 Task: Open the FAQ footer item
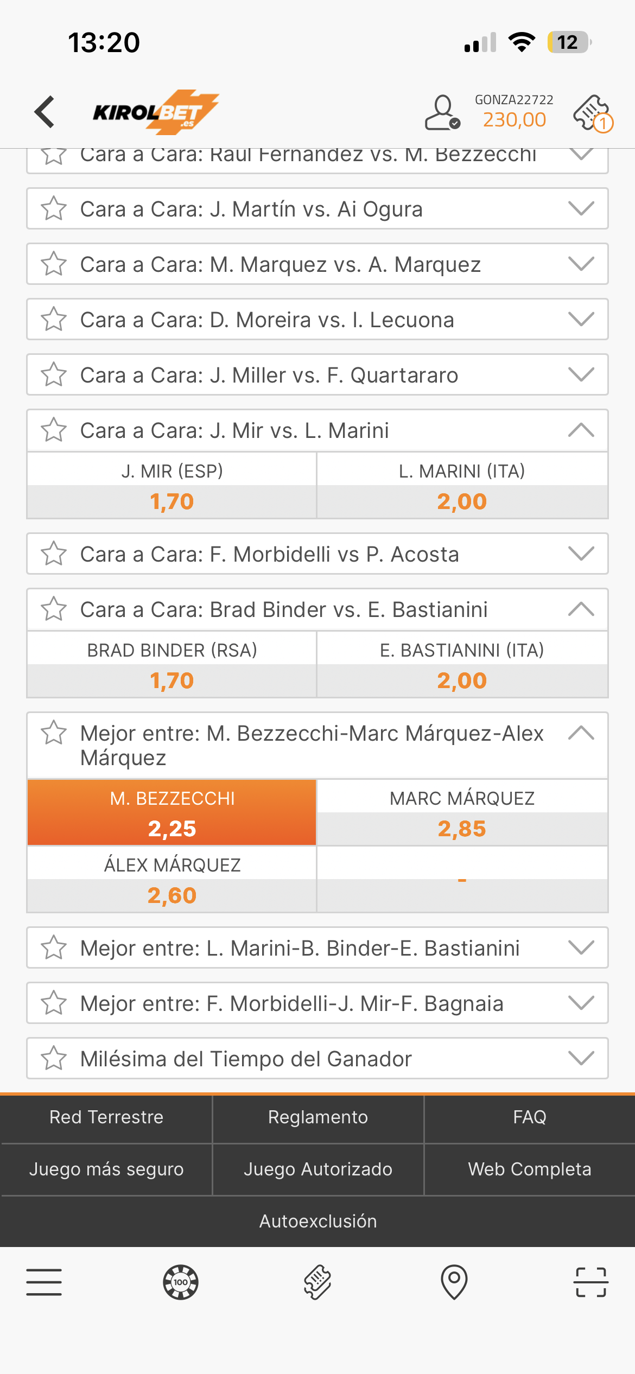pyautogui.click(x=530, y=1117)
